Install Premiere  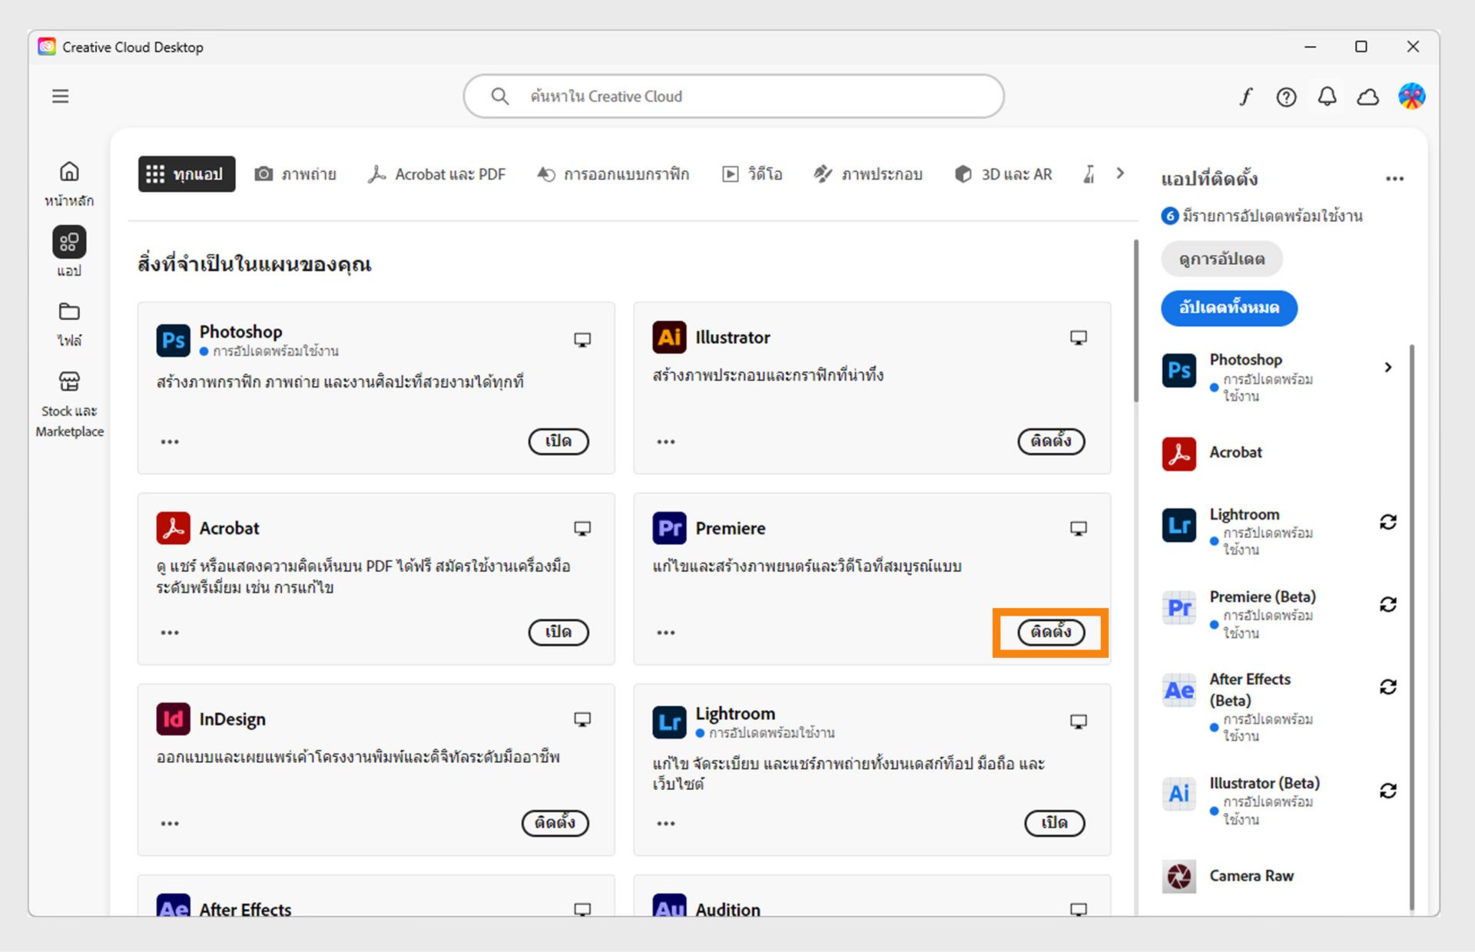pos(1051,633)
